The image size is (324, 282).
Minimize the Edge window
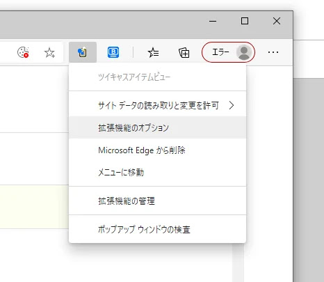[x=213, y=21]
